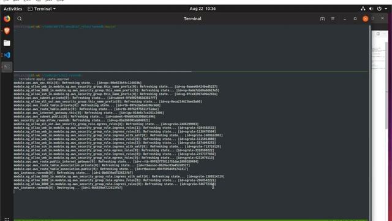Click the prompt line in upper terminal pane
This screenshot has height=221, width=392.
coord(65,26)
